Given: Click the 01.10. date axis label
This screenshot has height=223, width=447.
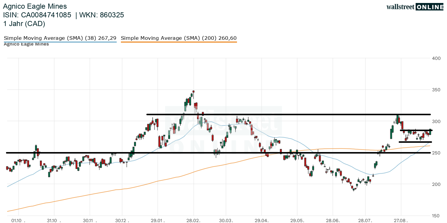Looking at the screenshot, I should pos(19,221).
